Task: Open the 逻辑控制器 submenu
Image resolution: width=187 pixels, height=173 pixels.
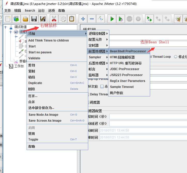Action: point(98,34)
